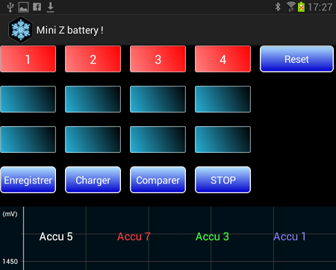This screenshot has width=336, height=270.
Task: Tap second-row teal field above Charger
Action: pos(93,139)
